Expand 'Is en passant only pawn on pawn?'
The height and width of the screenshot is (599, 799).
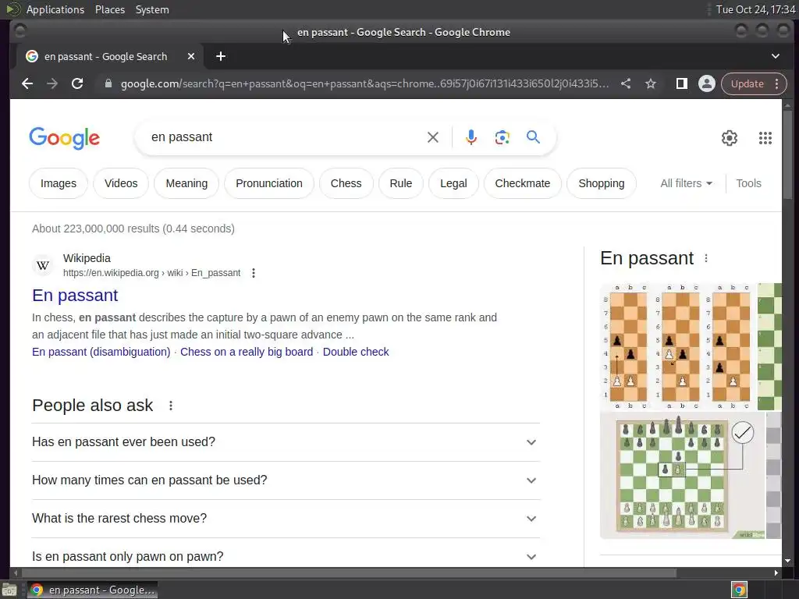286,556
